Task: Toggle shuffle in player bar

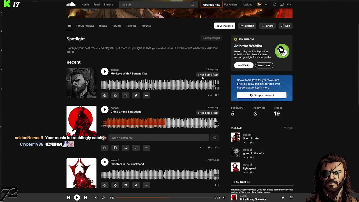Action: click(96, 198)
